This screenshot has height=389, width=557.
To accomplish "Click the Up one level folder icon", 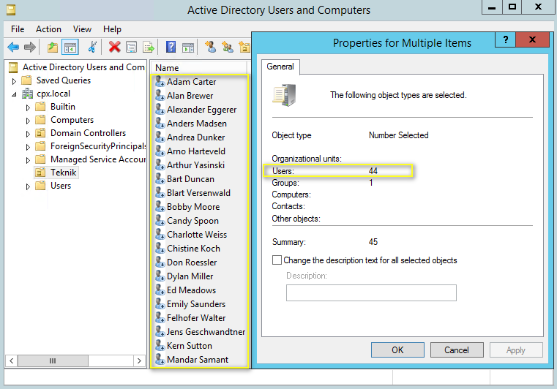I will (x=53, y=47).
